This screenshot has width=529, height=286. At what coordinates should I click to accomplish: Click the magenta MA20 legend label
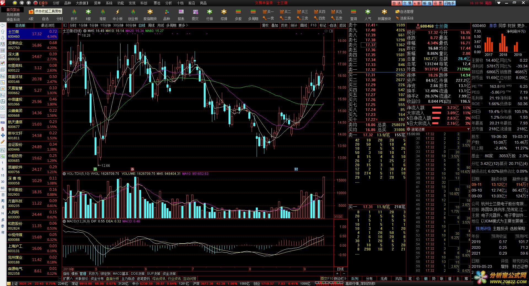135,31
